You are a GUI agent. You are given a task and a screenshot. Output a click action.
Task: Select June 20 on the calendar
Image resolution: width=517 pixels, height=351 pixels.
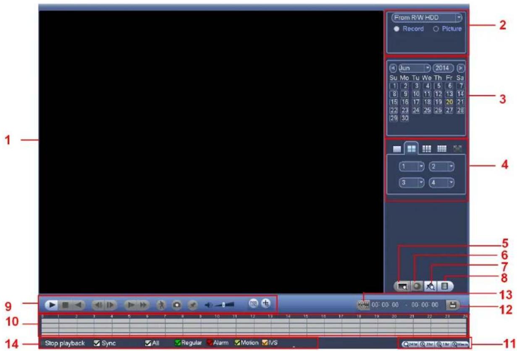pos(449,101)
